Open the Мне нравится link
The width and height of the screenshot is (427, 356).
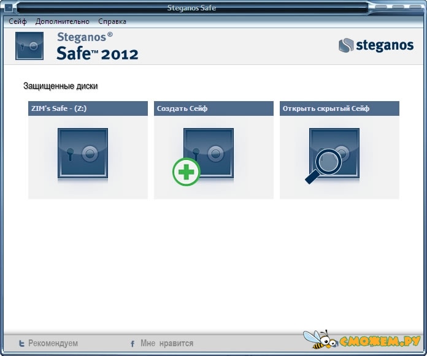tap(167, 343)
